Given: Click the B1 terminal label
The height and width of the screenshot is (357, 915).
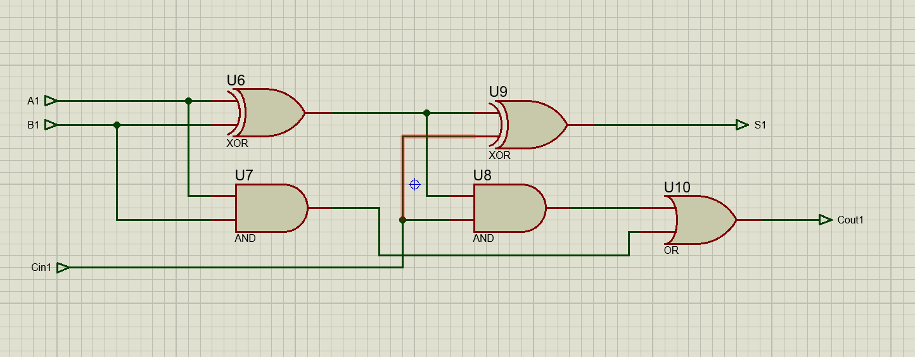Looking at the screenshot, I should pos(33,125).
